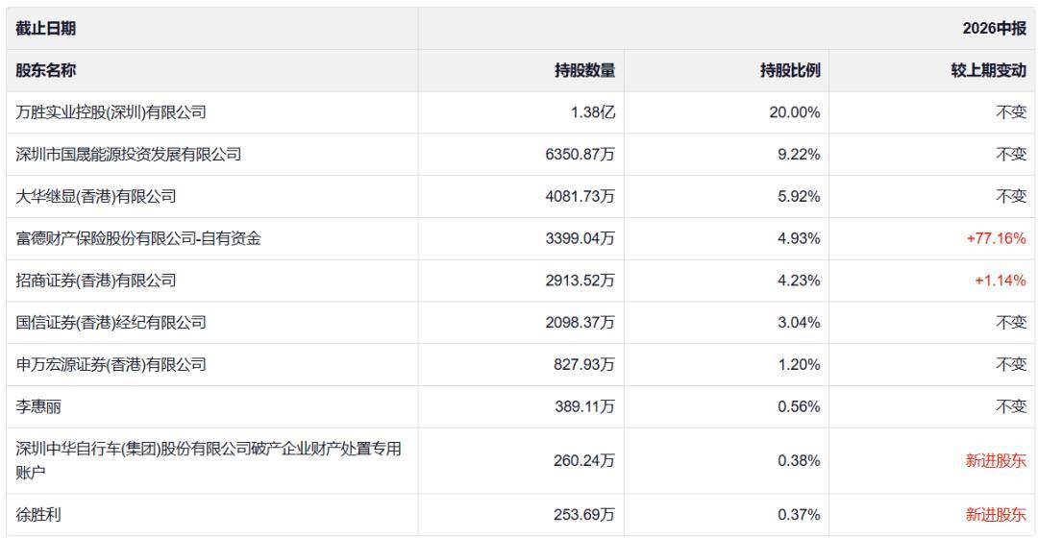The height and width of the screenshot is (538, 1038).
Task: Click 不变 in the 李惠丽 row
Action: coord(1011,406)
